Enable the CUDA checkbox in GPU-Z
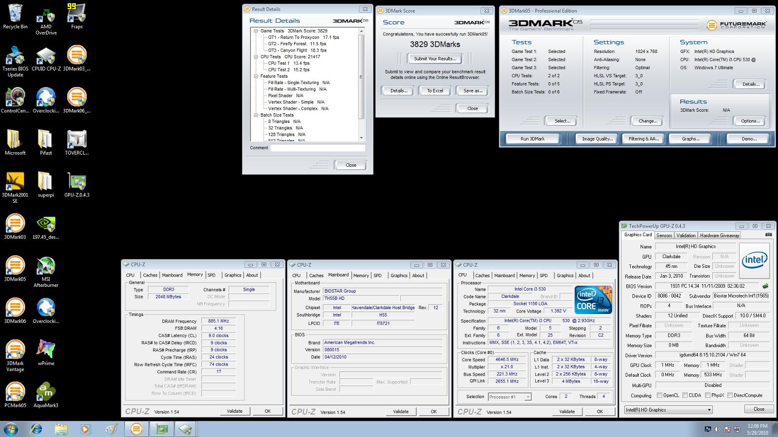Screen dimensions: 778x437 tap(685, 395)
